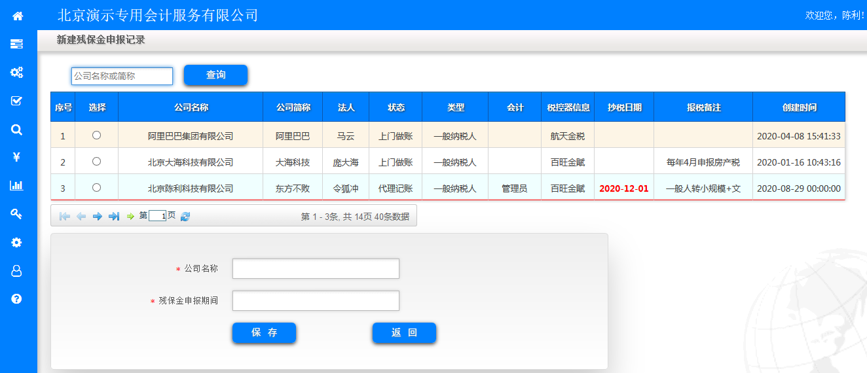Click the 状态 column header
The width and height of the screenshot is (867, 373).
coord(396,107)
